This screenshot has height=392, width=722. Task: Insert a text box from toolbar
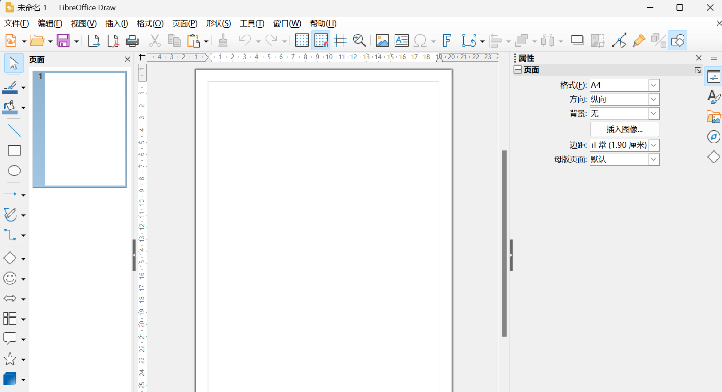(x=402, y=41)
